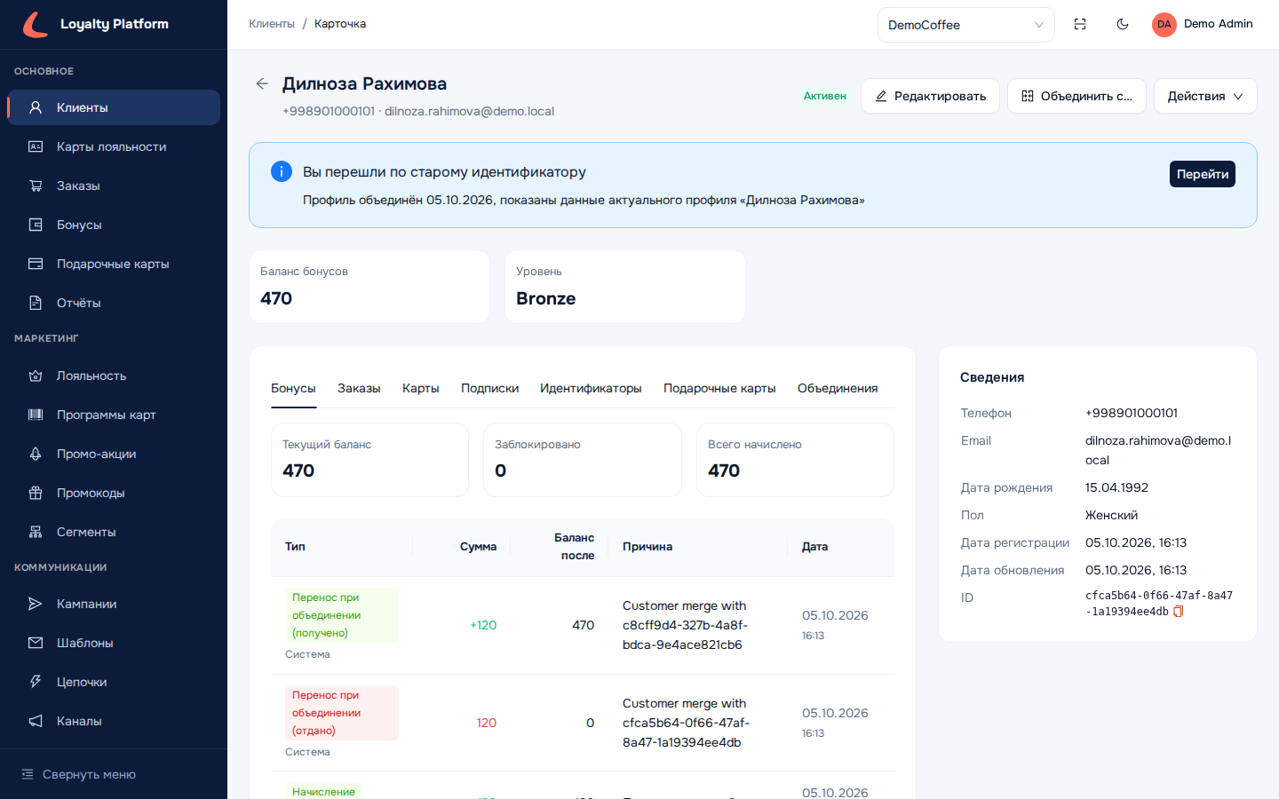Image resolution: width=1279 pixels, height=799 pixels.
Task: Click the Активен status badge
Action: tap(825, 96)
